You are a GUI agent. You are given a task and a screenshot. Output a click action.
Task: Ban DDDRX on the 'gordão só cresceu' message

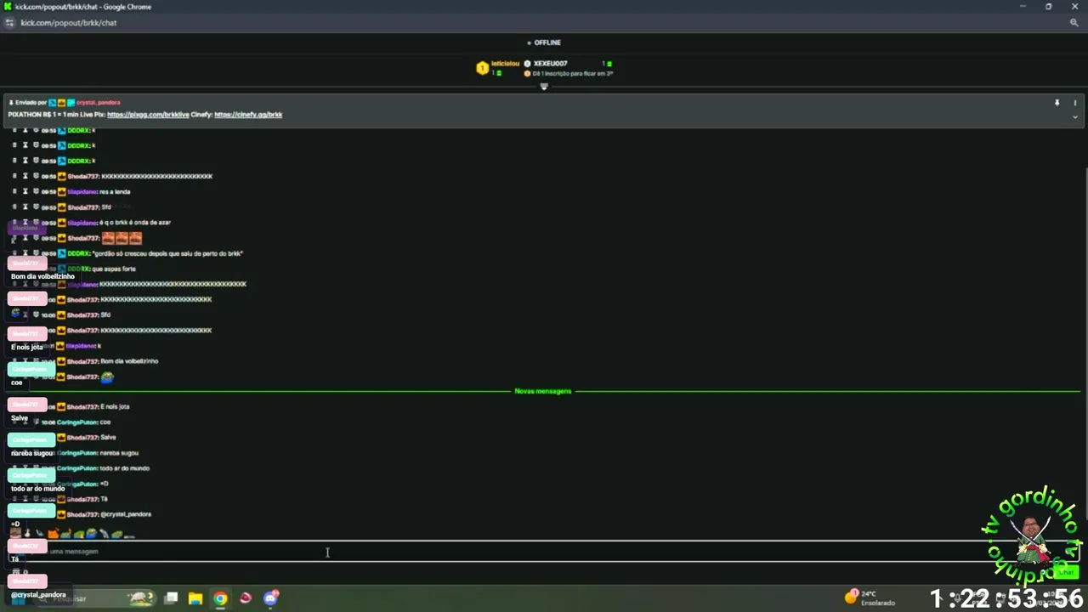pos(36,253)
